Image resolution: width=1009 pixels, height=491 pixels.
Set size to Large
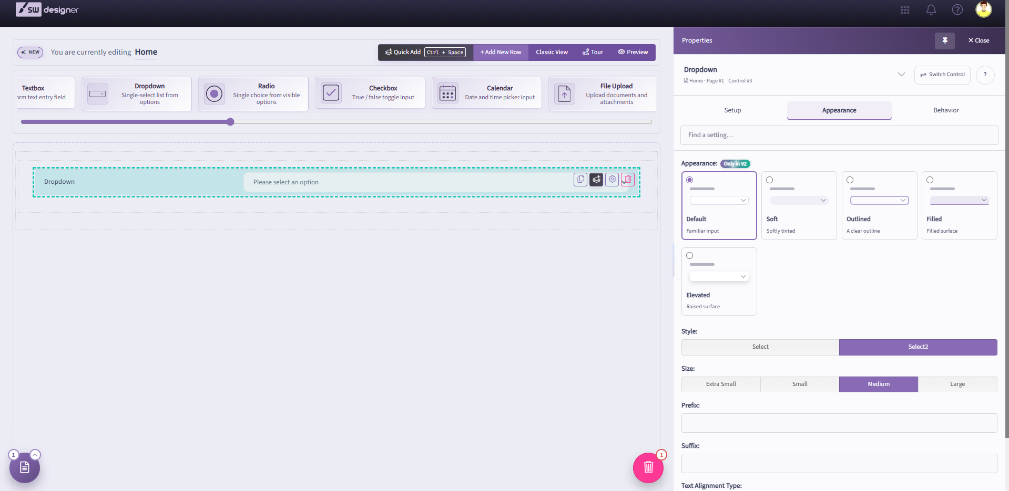tap(957, 384)
